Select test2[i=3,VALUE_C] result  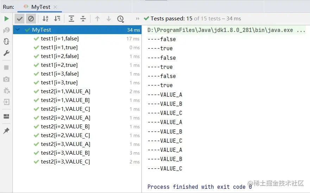tap(77, 162)
